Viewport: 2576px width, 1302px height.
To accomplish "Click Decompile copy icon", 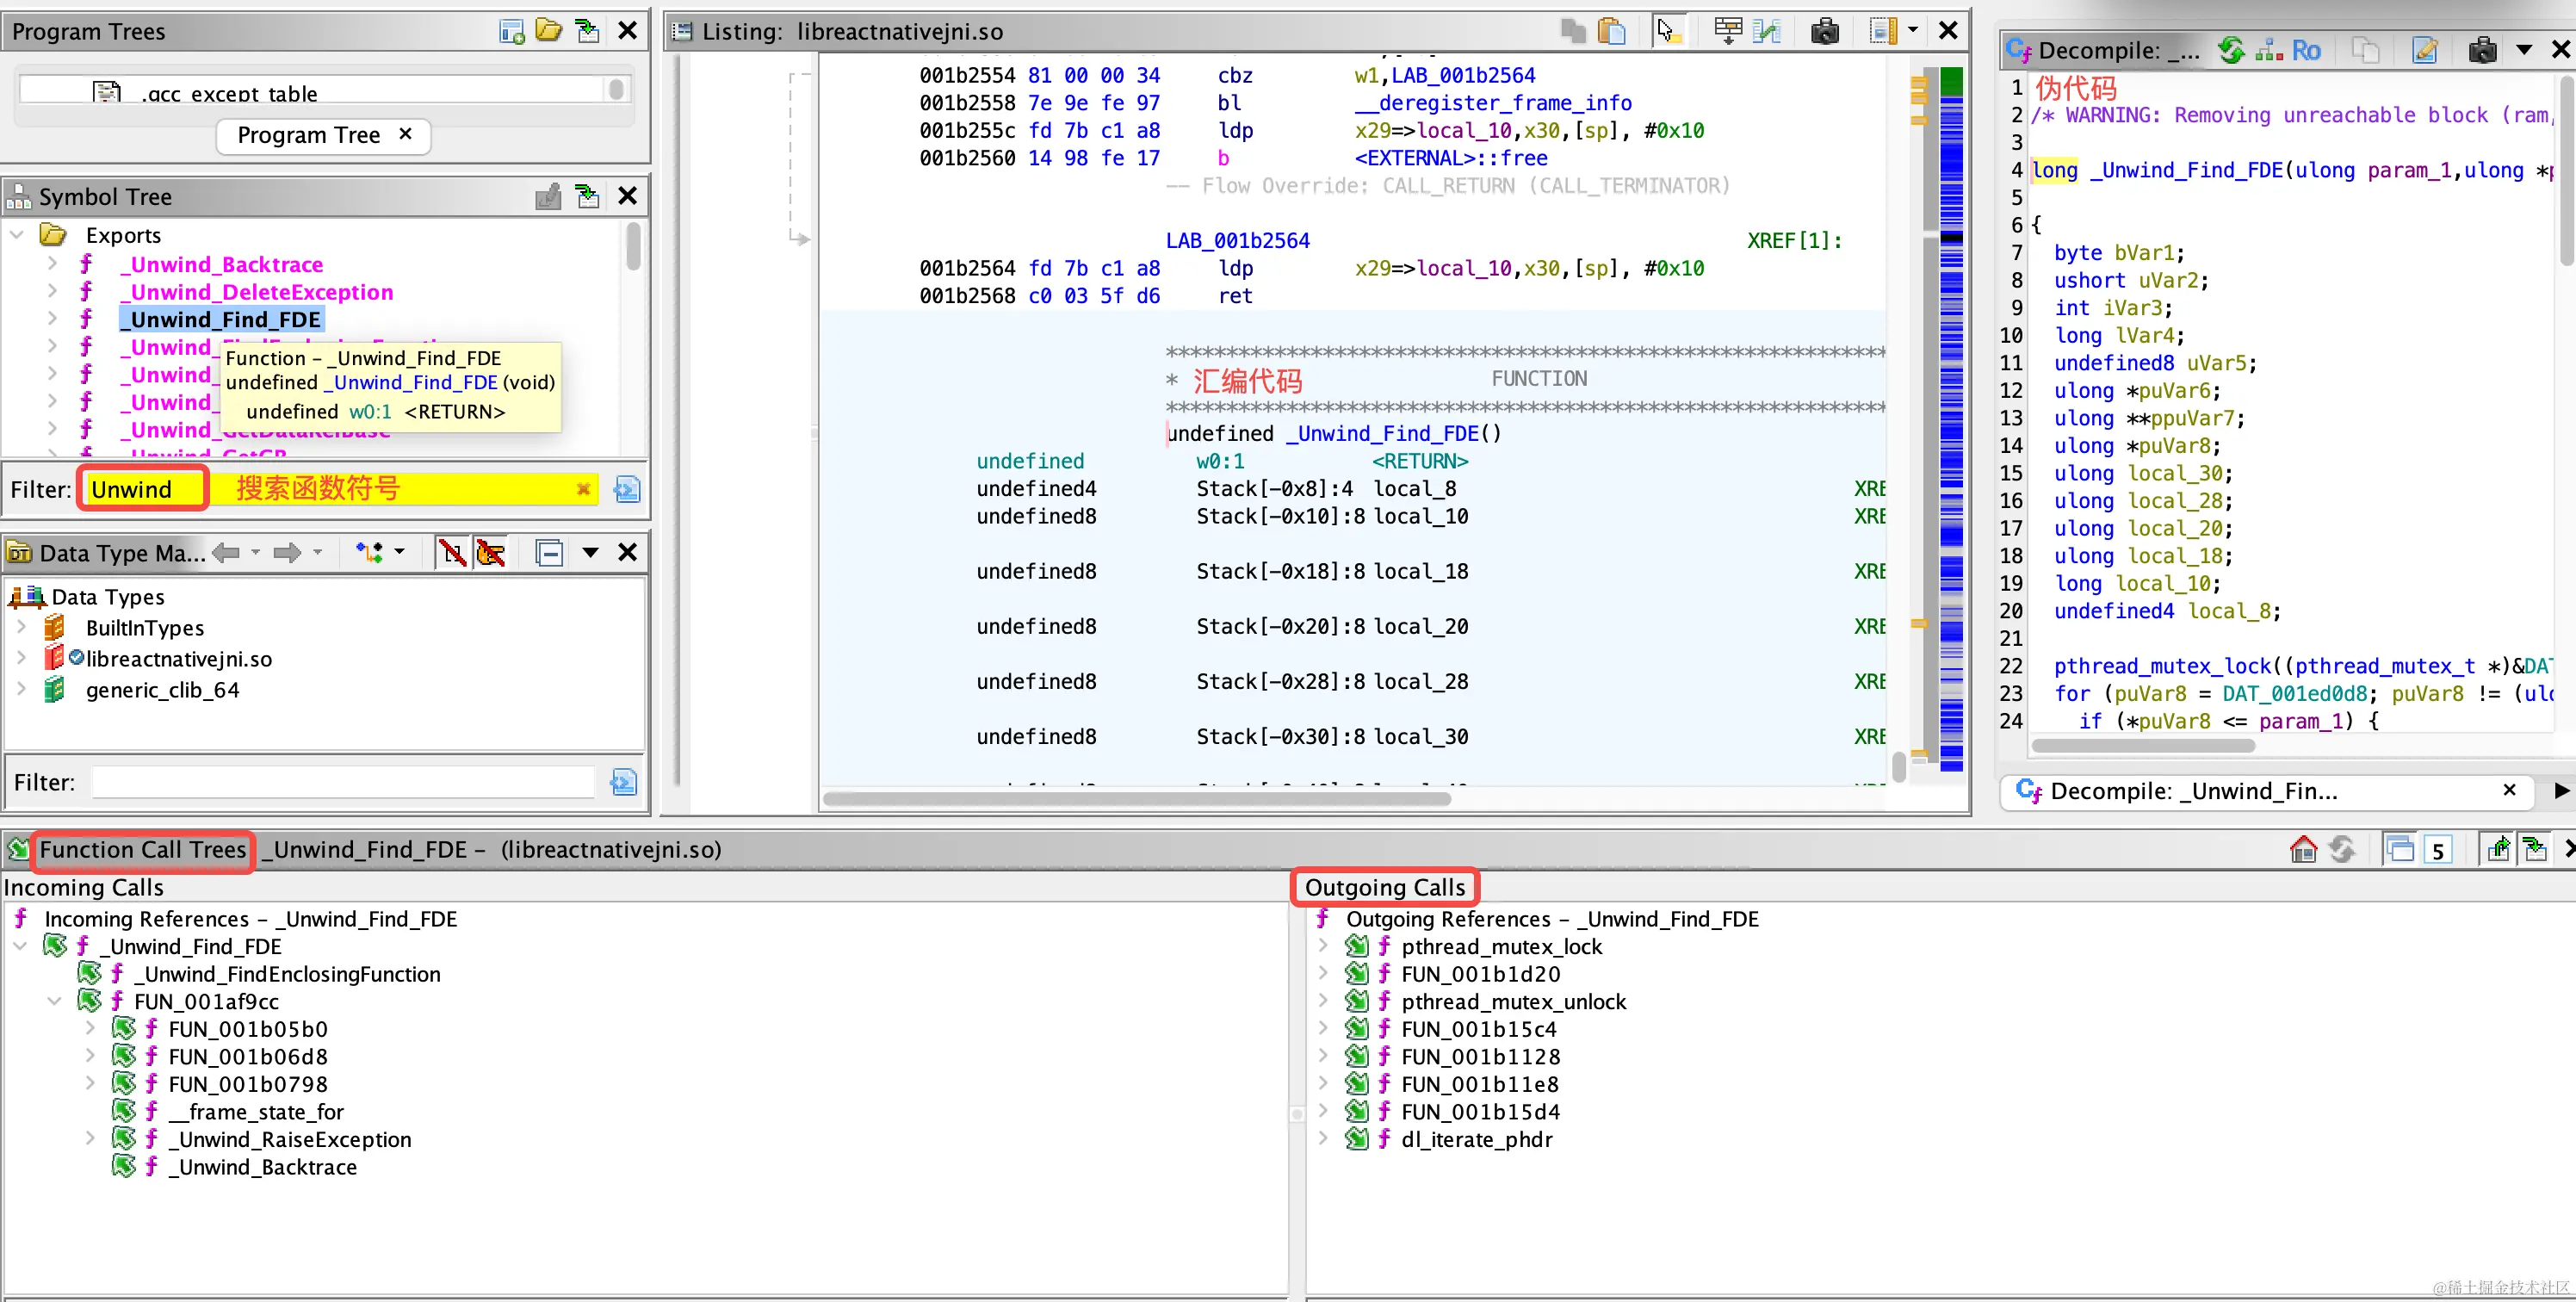I will point(2364,49).
